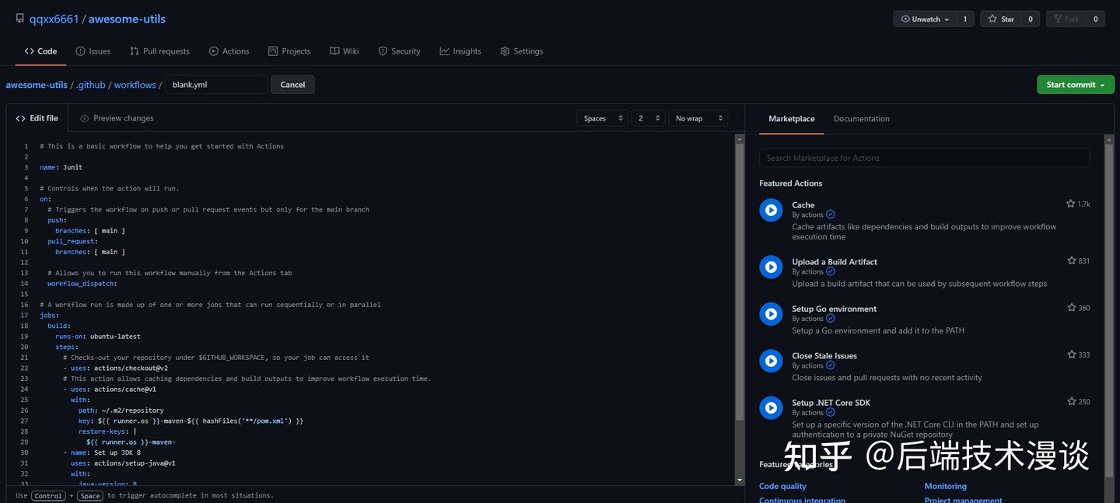This screenshot has width=1120, height=503.
Task: Click the Setup Go environment icon
Action: coord(771,314)
